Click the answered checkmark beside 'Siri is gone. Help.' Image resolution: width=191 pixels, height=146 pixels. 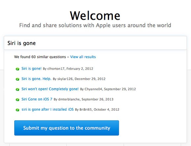coord(17,79)
